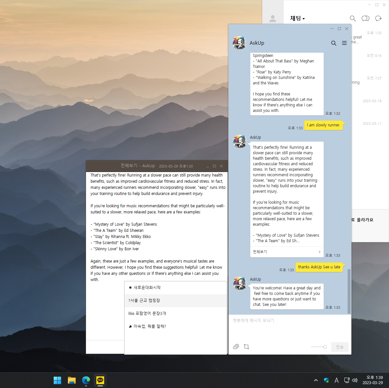Search within the AskUp chat

pyautogui.click(x=334, y=43)
